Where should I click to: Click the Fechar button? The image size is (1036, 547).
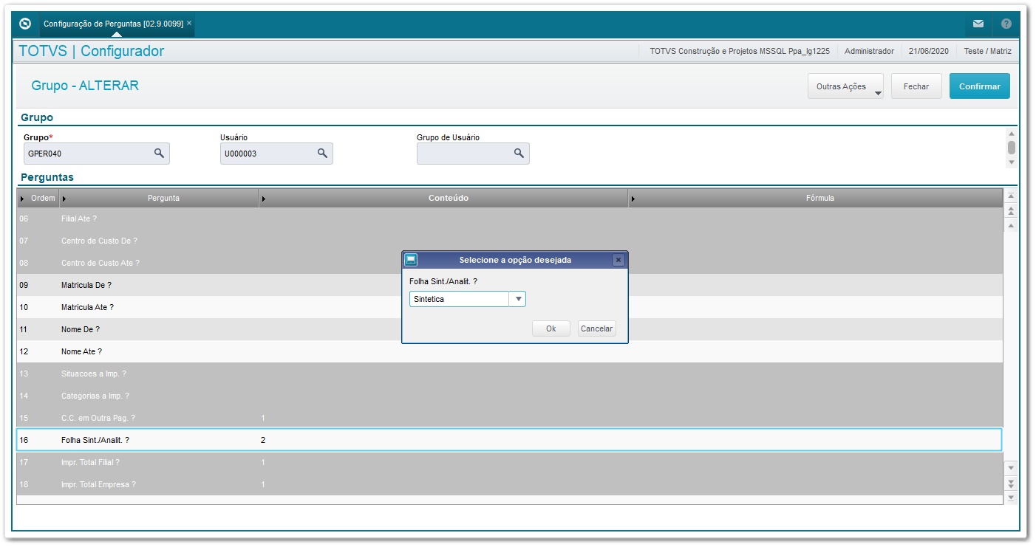pos(916,86)
